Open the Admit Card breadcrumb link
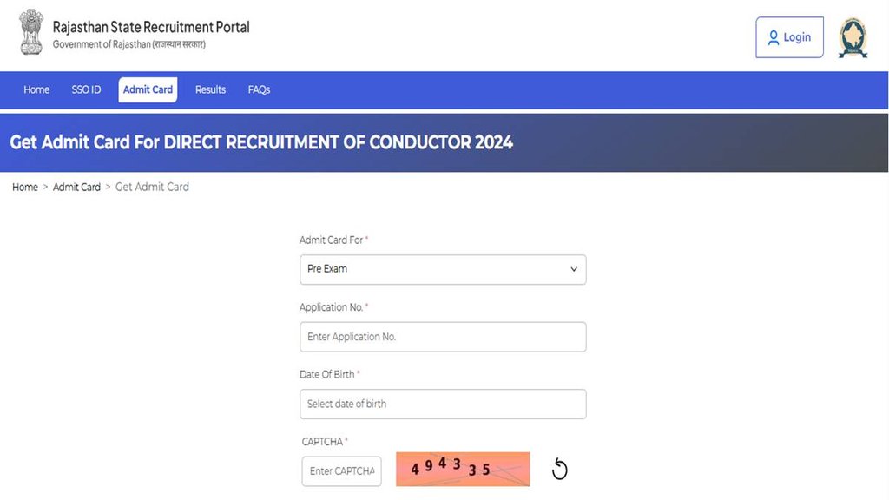 point(76,187)
